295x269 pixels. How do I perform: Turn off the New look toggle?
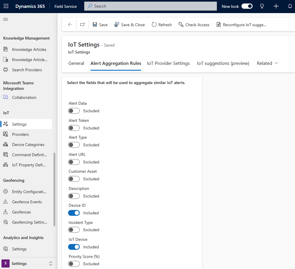[x=247, y=6]
